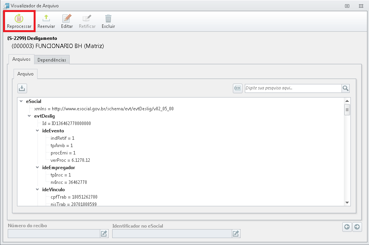Collapse the ideEvento node
This screenshot has height=245, width=369.
[x=37, y=130]
